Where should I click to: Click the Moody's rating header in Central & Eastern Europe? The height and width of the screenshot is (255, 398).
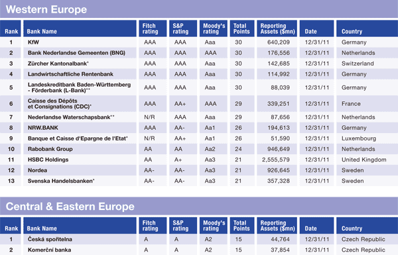[x=213, y=226]
